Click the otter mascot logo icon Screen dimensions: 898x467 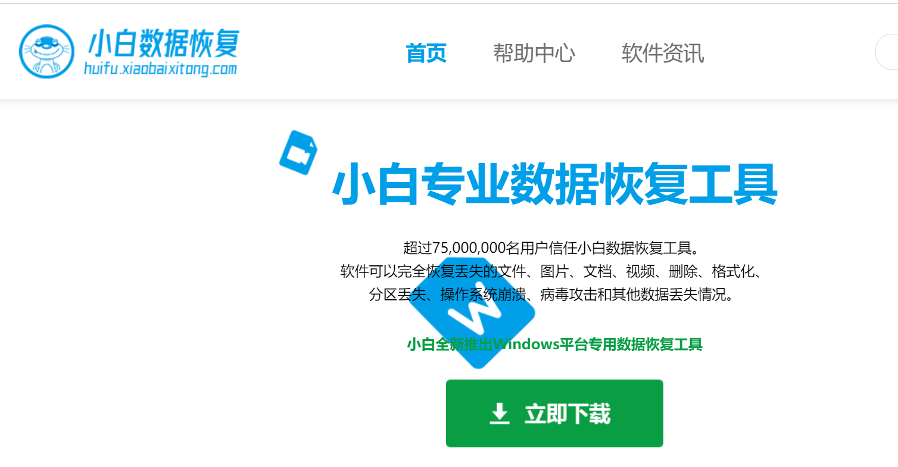[46, 51]
